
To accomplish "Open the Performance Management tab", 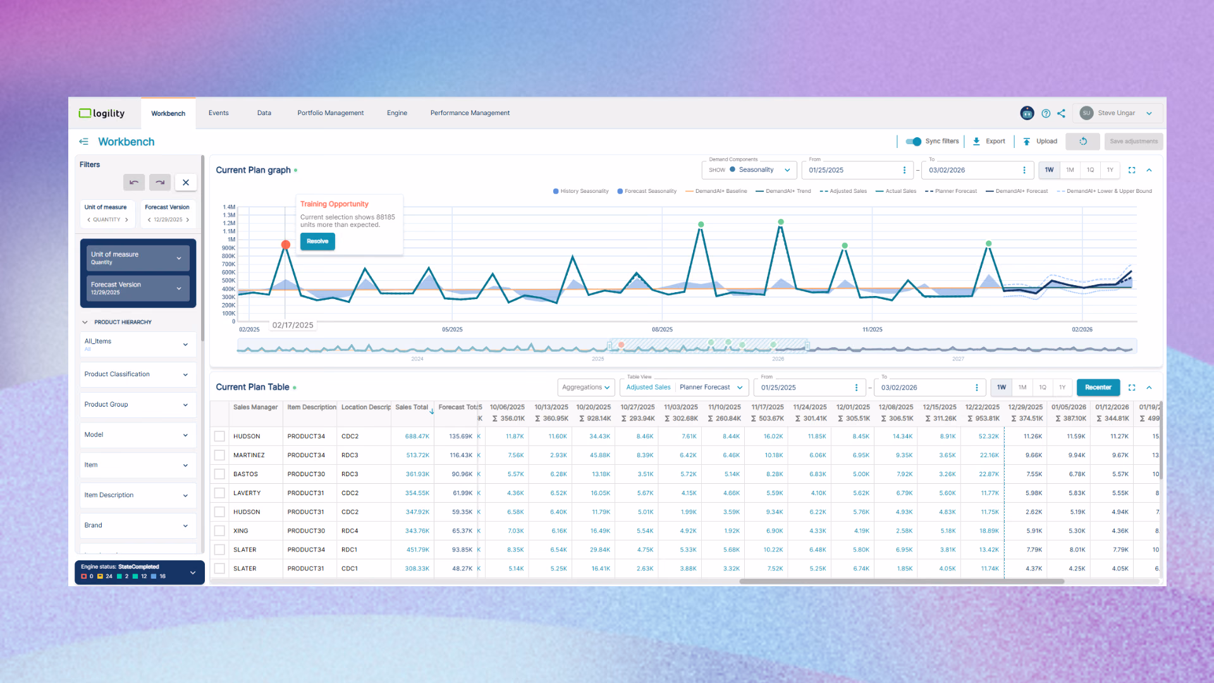I will click(470, 113).
